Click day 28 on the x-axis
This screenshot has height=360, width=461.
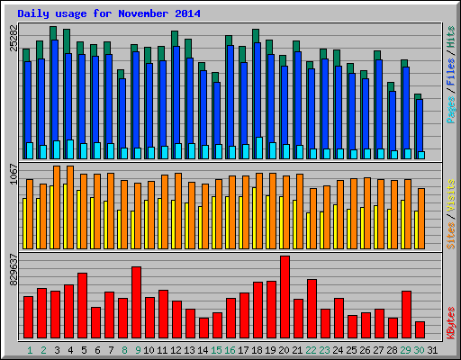[x=392, y=350]
